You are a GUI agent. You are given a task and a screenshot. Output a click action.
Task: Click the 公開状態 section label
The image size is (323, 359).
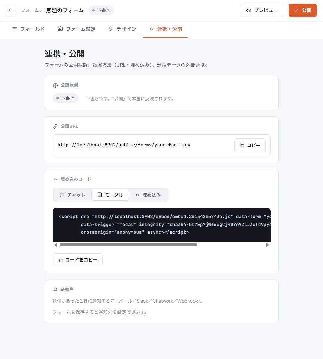[69, 85]
